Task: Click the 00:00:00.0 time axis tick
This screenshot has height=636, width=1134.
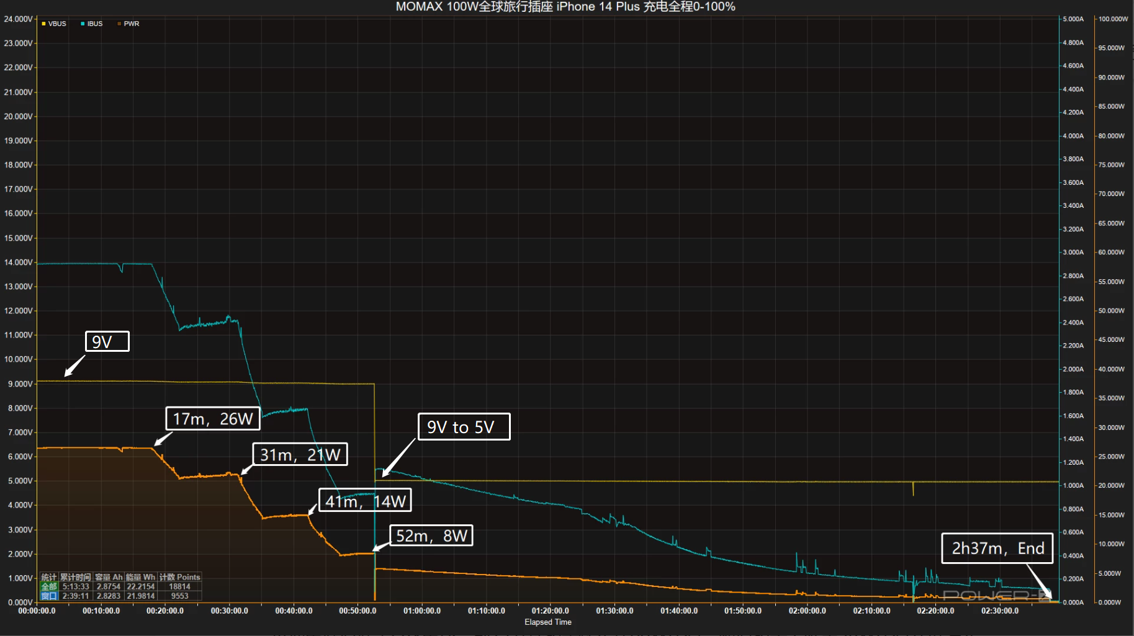Action: pyautogui.click(x=37, y=611)
